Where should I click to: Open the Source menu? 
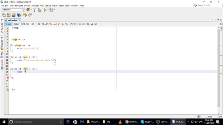click(27, 6)
